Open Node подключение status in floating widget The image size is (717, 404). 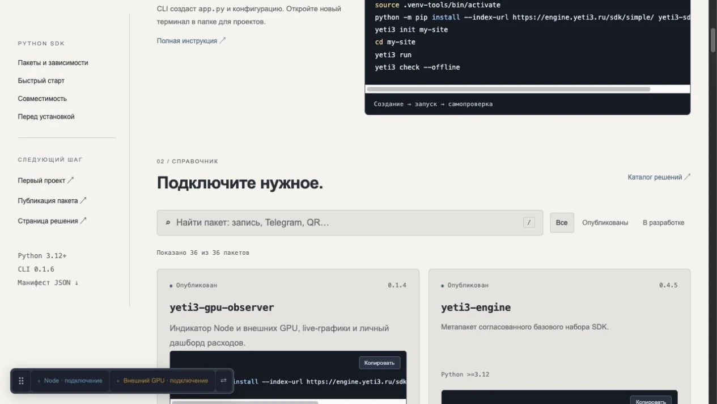coord(70,381)
